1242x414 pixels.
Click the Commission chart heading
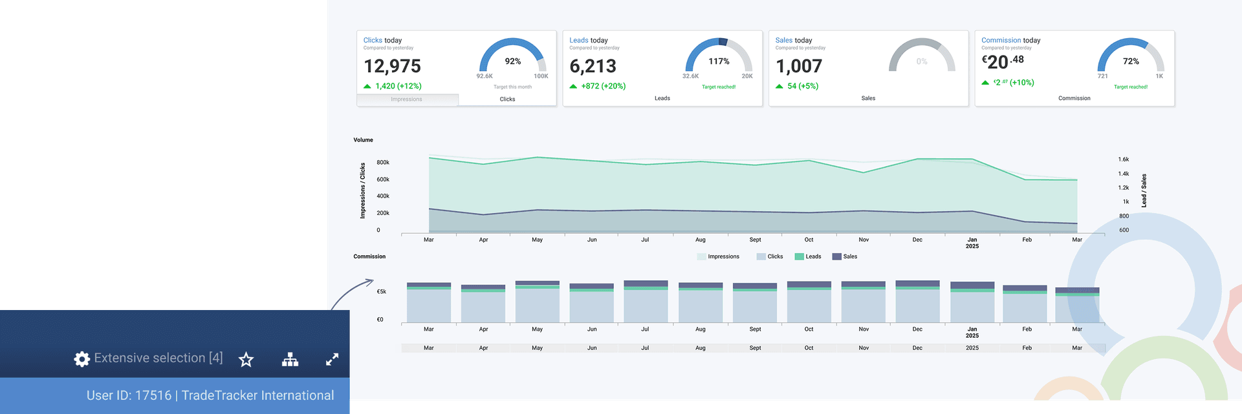[369, 256]
